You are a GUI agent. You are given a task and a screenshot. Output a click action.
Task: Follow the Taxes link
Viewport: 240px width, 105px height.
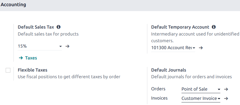coord(28,58)
